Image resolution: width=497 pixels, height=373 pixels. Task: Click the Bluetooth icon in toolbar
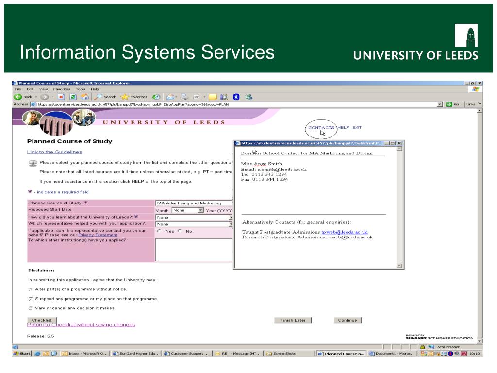[236, 97]
